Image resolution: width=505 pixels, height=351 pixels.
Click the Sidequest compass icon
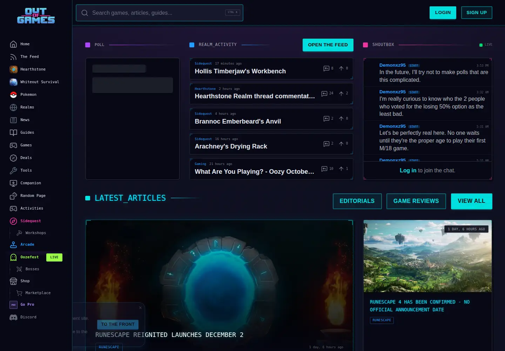click(x=13, y=221)
